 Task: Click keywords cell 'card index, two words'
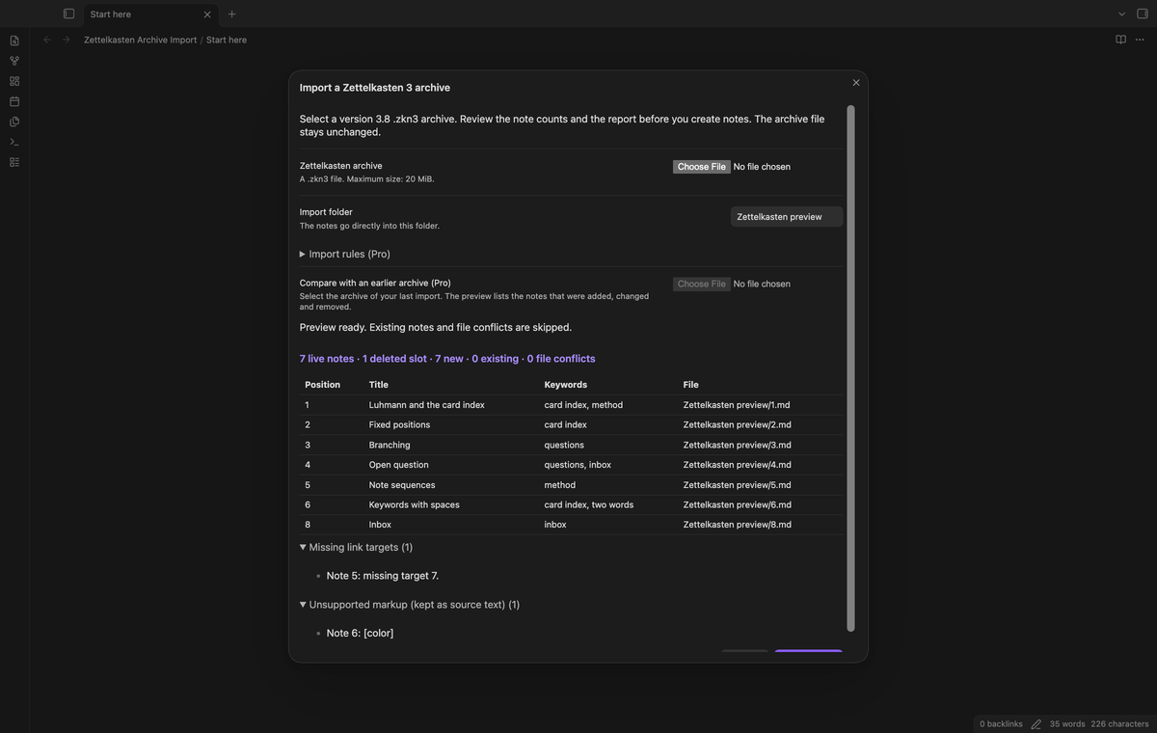tap(589, 504)
